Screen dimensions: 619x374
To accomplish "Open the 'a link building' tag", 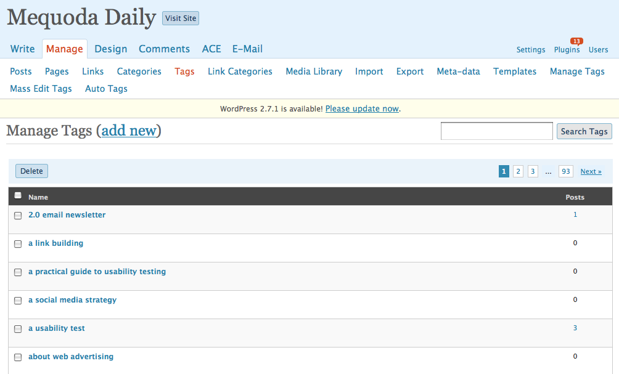I will (55, 243).
